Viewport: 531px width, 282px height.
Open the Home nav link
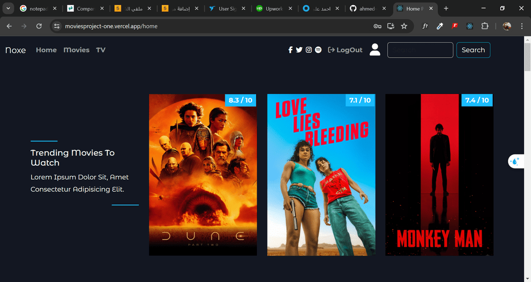[46, 50]
